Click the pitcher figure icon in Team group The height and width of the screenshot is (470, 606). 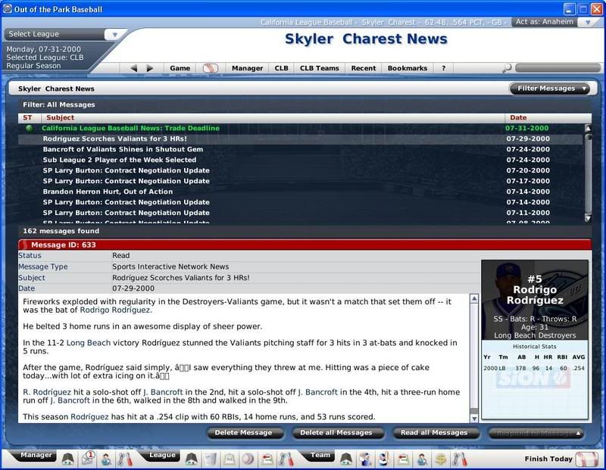(x=383, y=459)
